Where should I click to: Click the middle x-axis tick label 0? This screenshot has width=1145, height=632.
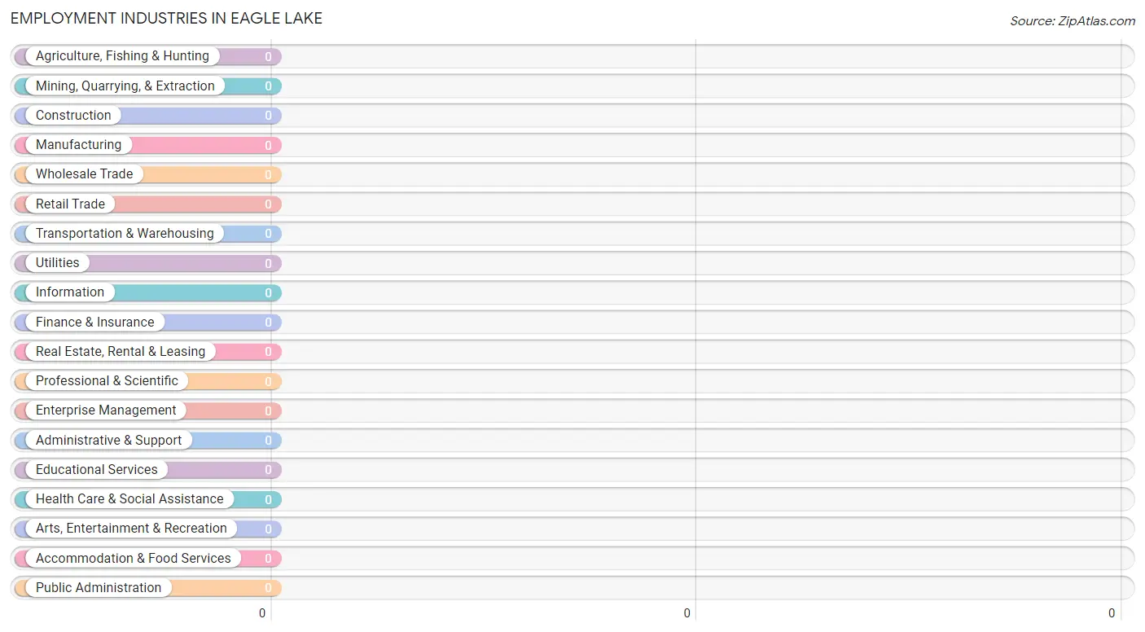coord(687,613)
